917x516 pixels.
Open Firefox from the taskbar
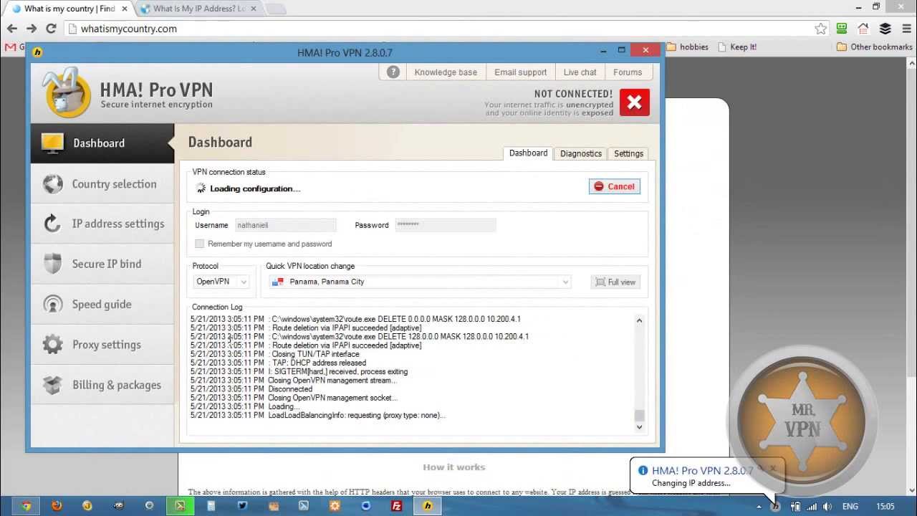(x=57, y=505)
